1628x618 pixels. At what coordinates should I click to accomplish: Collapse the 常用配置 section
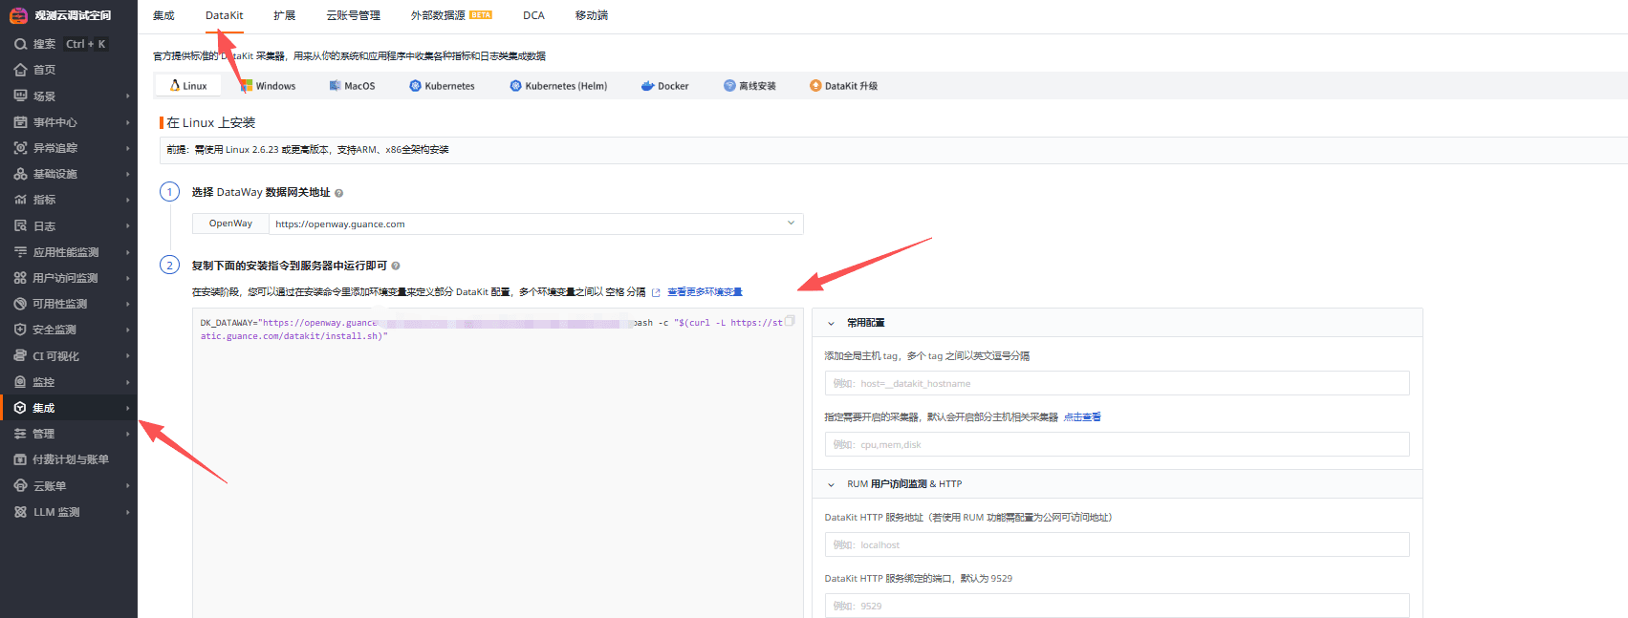pos(831,324)
